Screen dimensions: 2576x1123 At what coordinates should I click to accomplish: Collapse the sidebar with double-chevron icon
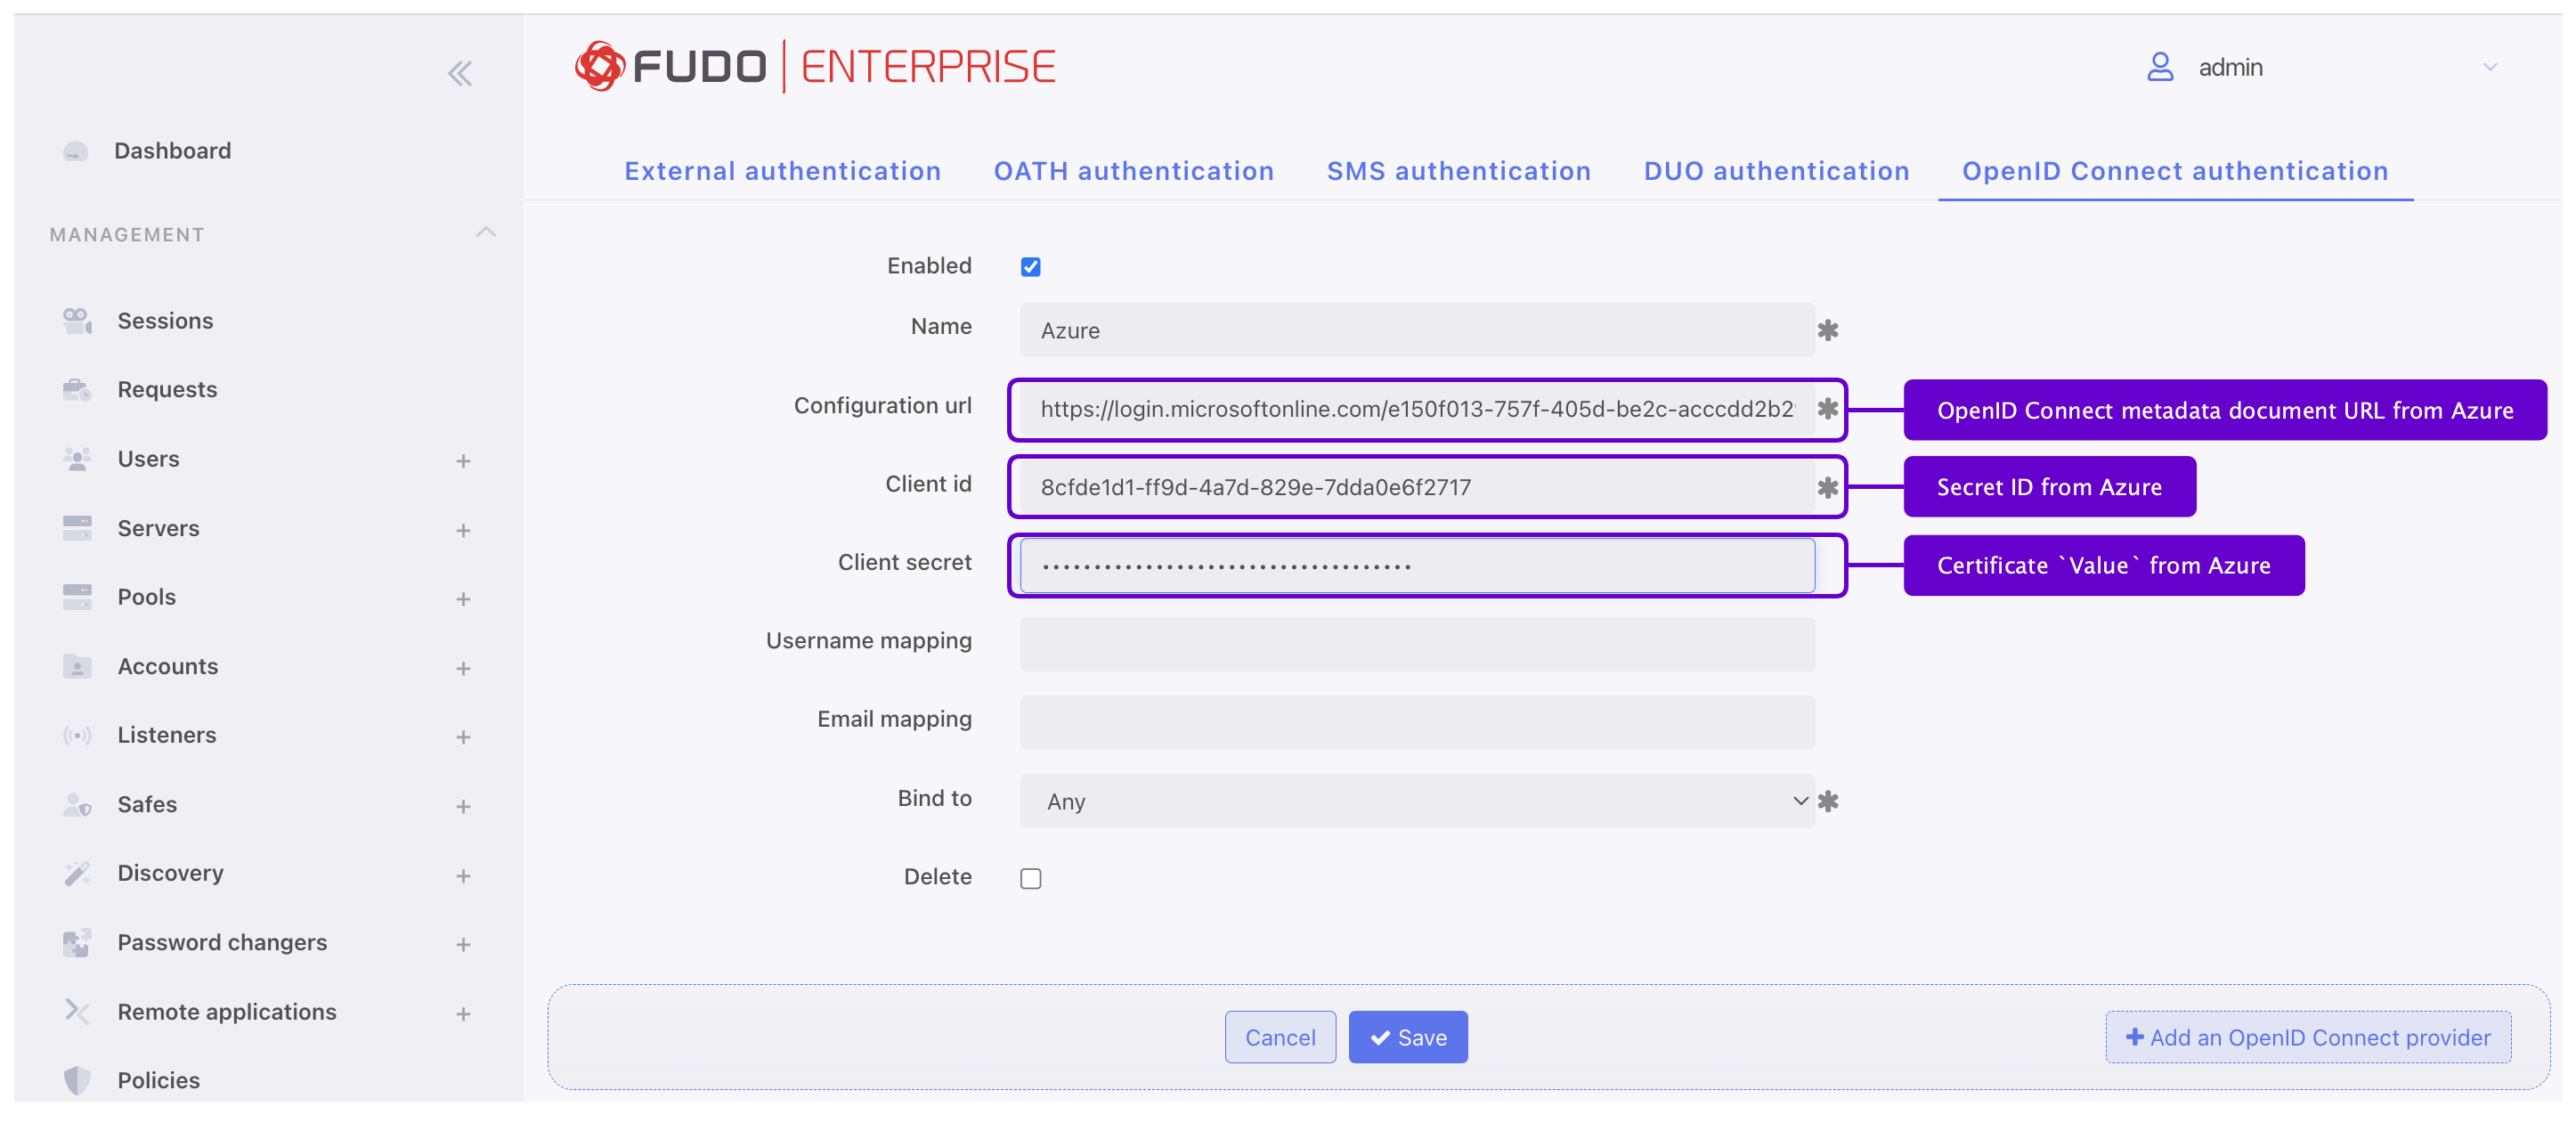(460, 73)
